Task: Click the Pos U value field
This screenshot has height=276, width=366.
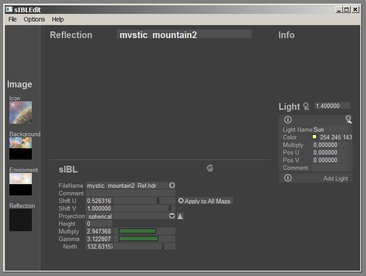Action: pos(330,153)
